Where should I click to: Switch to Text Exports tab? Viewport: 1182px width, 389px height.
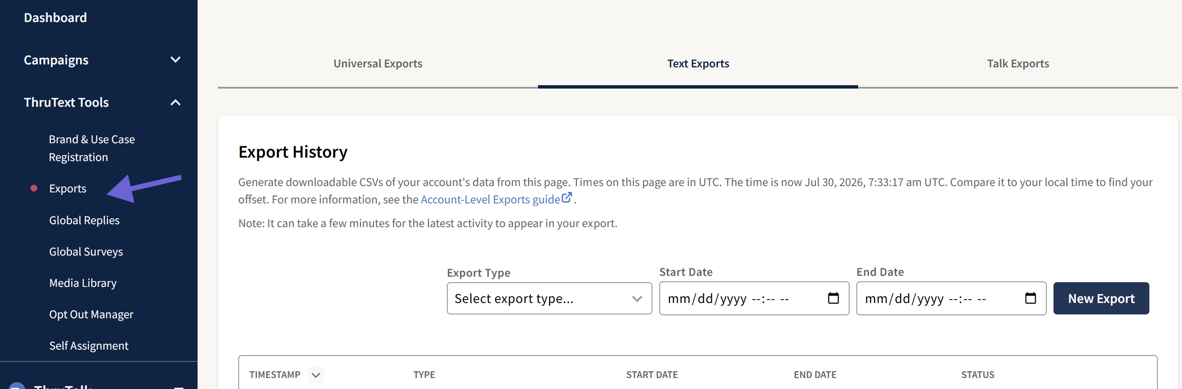click(697, 63)
